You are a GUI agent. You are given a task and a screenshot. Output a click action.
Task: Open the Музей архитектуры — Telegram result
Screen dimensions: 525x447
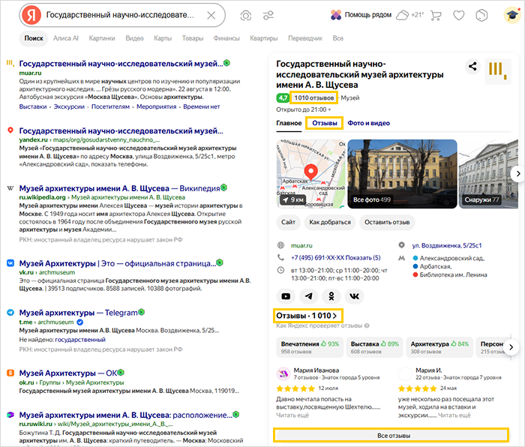[78, 313]
